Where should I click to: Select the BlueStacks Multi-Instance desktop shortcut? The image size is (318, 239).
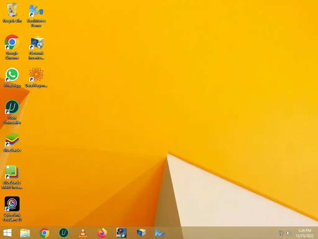click(x=12, y=177)
